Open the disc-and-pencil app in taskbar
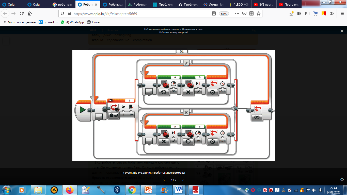 (x=85, y=190)
